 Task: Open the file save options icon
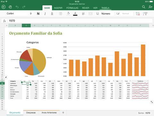(10, 7)
